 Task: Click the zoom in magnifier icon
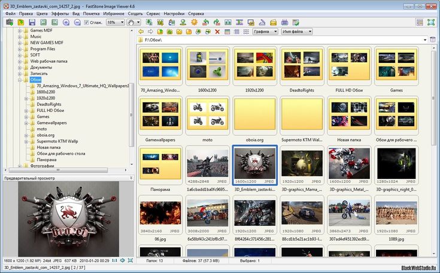(x=66, y=22)
